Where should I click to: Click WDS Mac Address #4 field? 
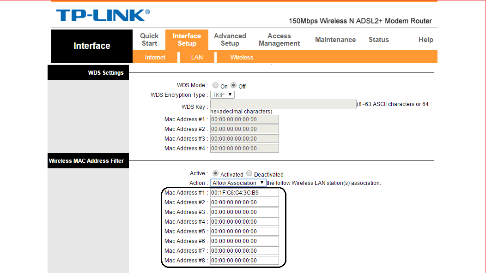[x=244, y=148]
